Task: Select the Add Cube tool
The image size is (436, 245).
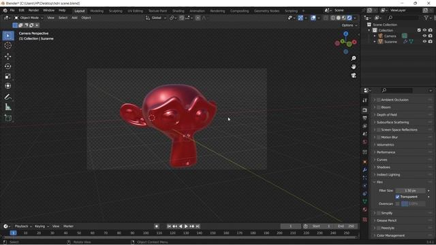Action: coord(8,118)
